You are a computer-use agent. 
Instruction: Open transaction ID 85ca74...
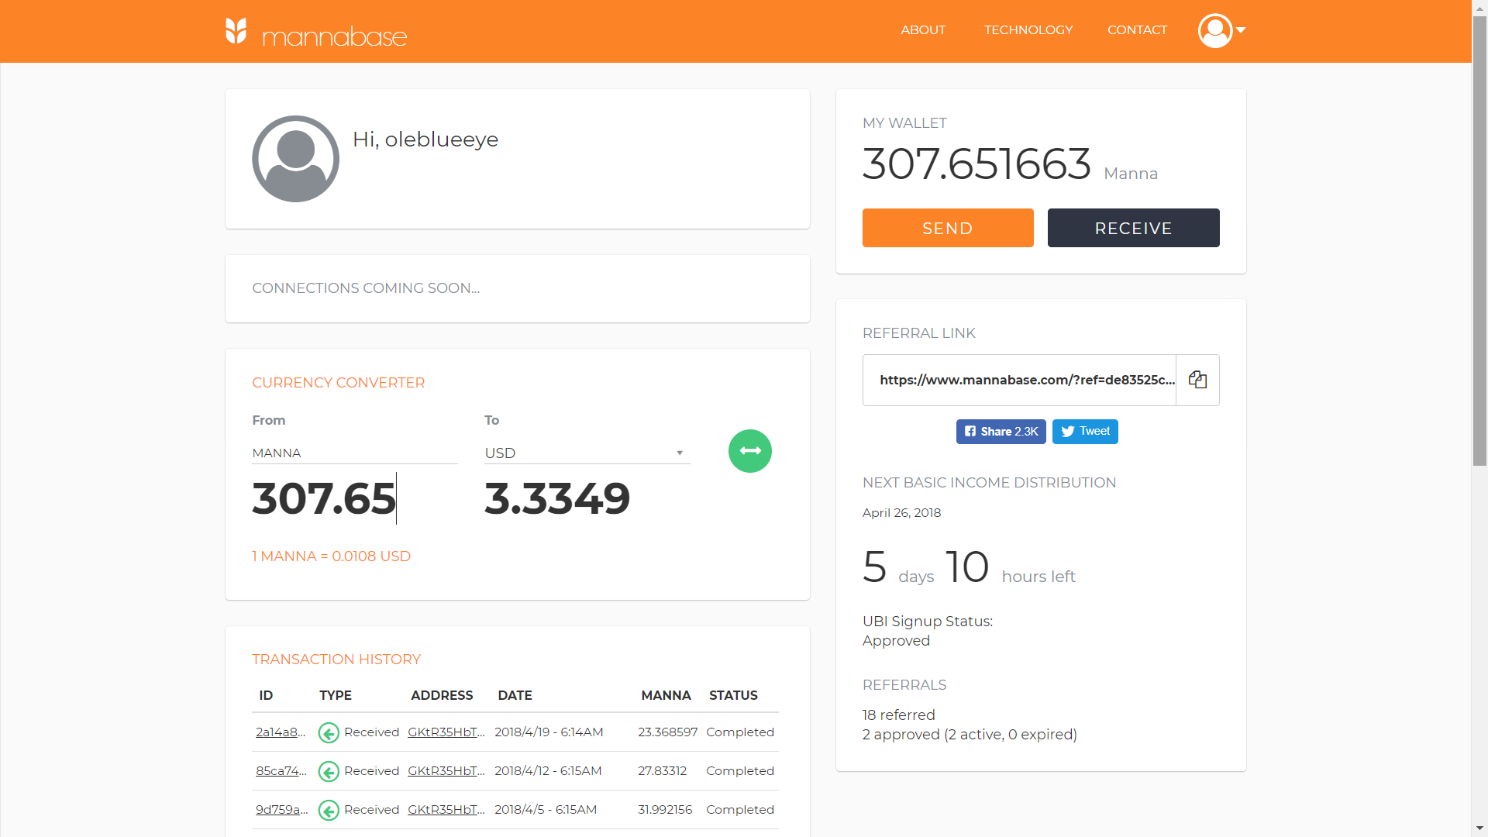(281, 771)
